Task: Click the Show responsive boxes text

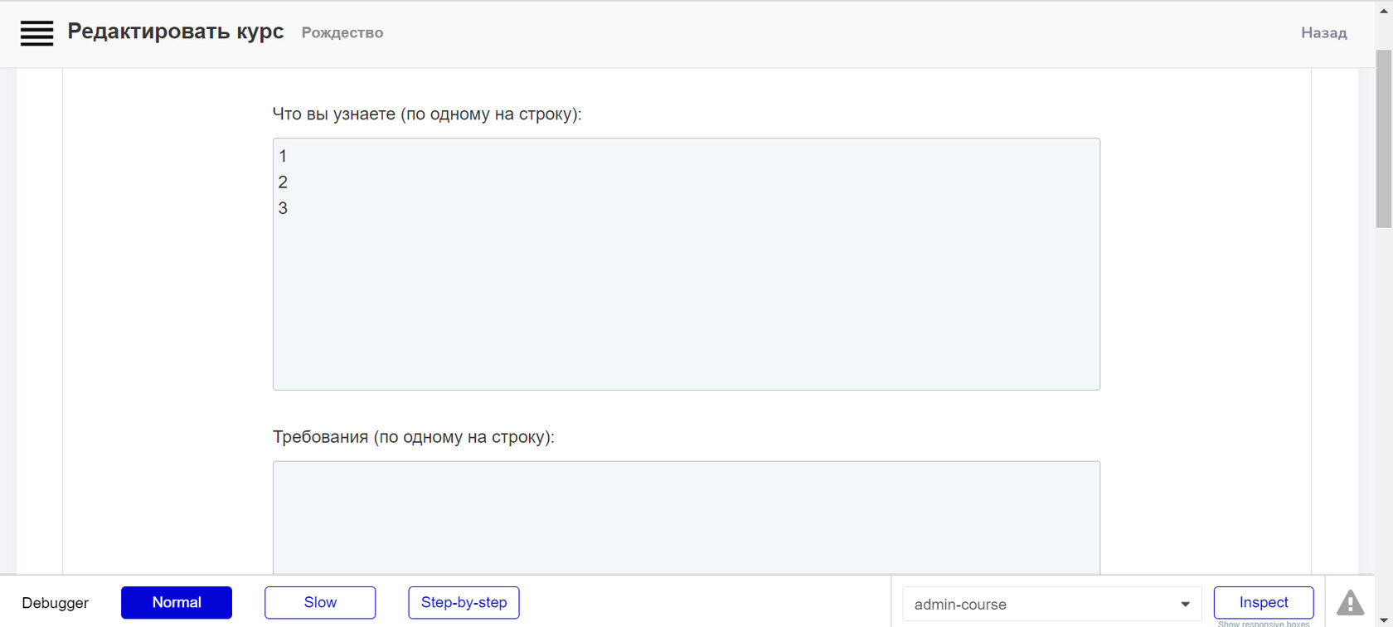Action: click(1264, 624)
